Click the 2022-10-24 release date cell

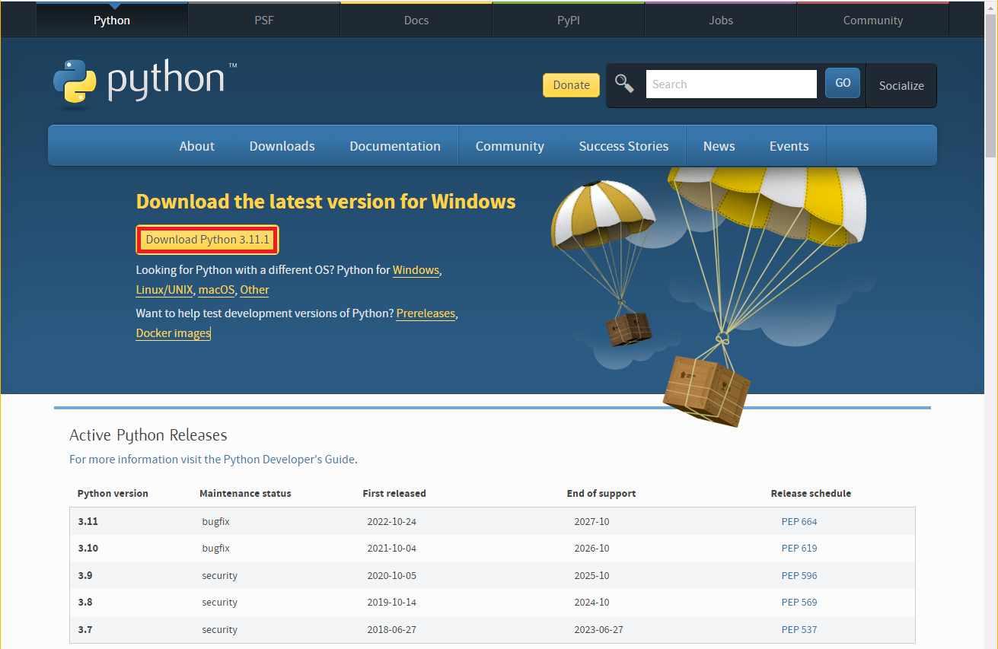click(392, 522)
